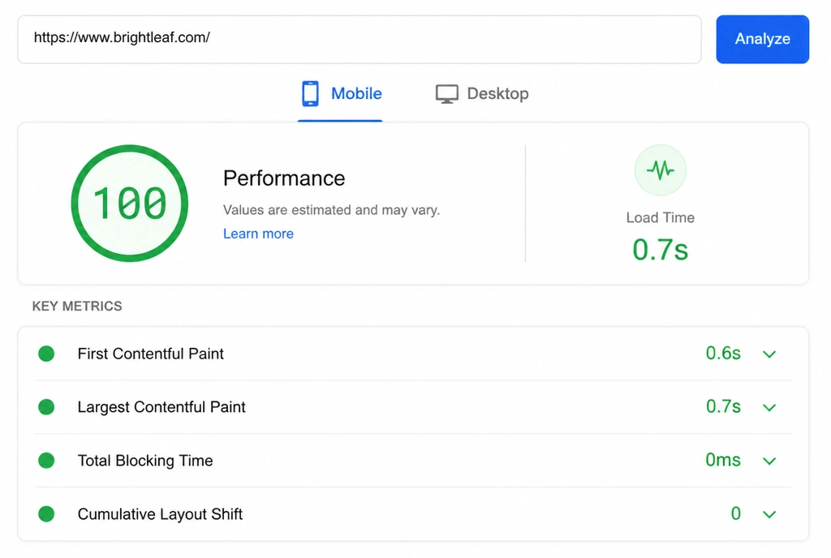Viewport: 831px width, 558px height.
Task: Click the Load Time label
Action: pyautogui.click(x=661, y=217)
